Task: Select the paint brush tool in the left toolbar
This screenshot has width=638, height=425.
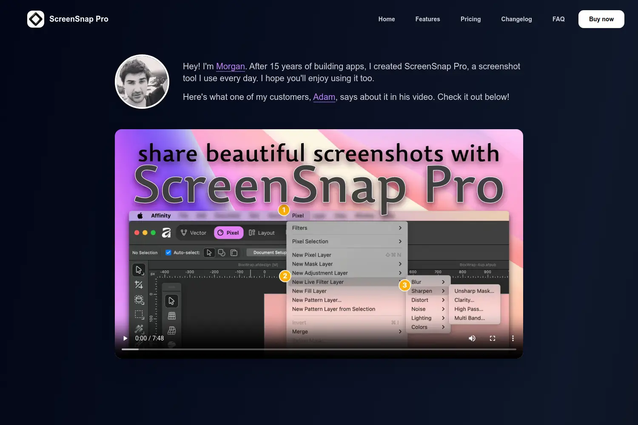Action: coord(139,329)
